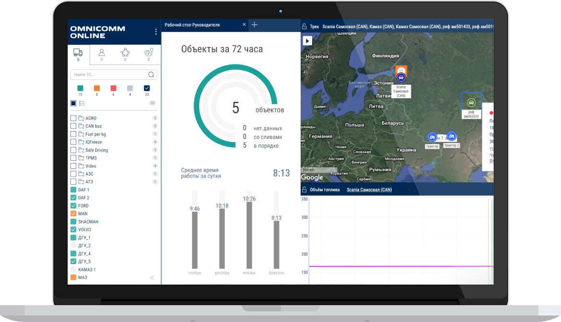
Task: Check the AGRO group checkbox
Action: 73,118
